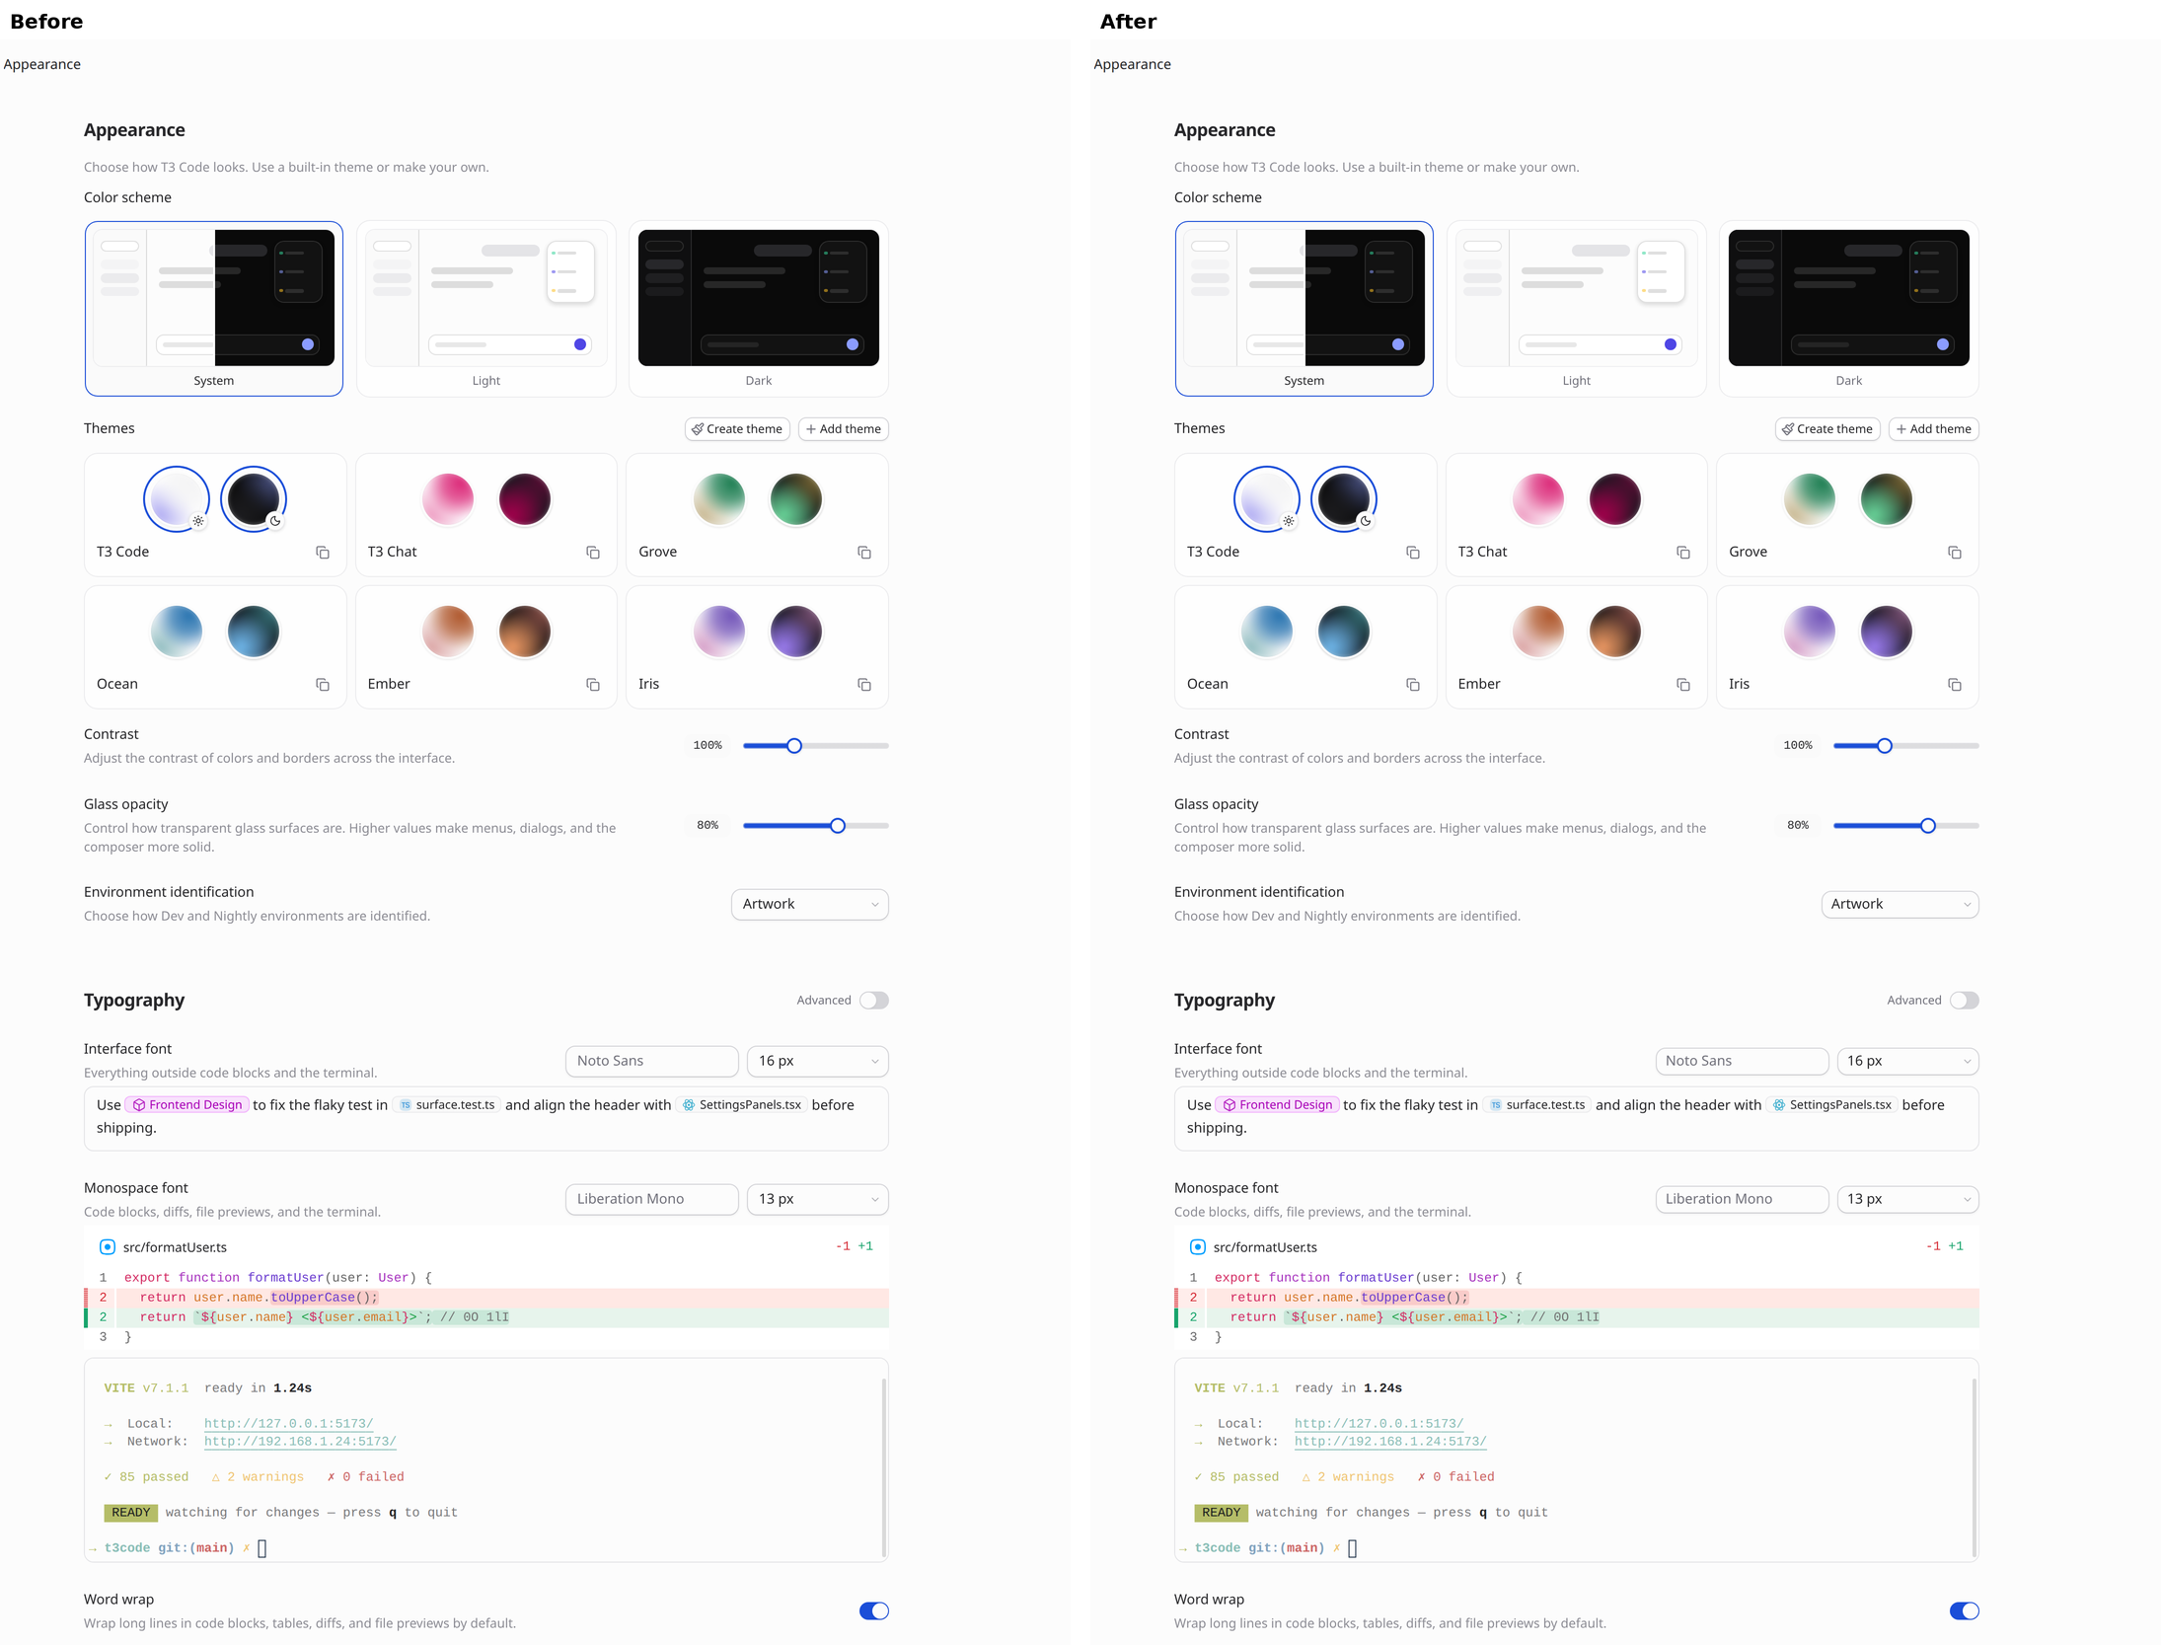Copy the Ocean theme in Before panel
This screenshot has width=2161, height=1645.
tap(323, 685)
